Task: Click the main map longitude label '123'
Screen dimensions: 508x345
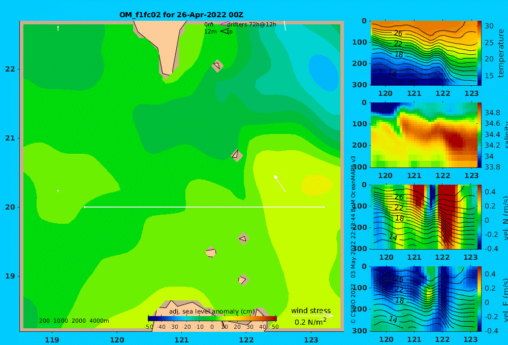Action: [311, 340]
